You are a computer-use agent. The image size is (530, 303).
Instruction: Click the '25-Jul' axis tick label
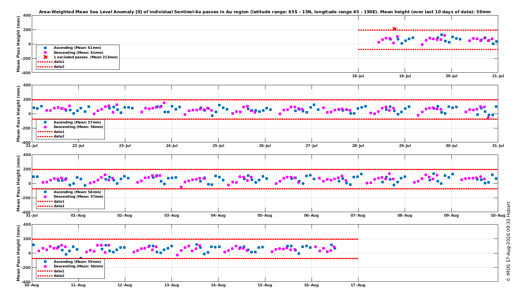pos(218,146)
